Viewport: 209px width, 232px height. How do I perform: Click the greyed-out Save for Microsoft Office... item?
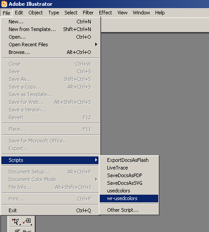pos(50,141)
